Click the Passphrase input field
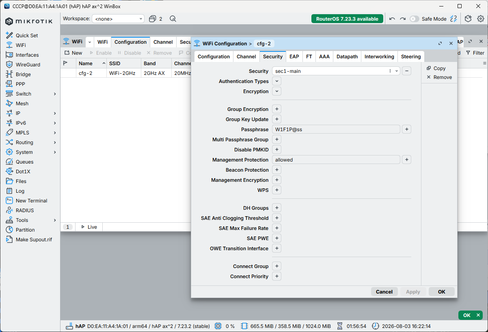Image resolution: width=488 pixels, height=332 pixels. point(336,130)
